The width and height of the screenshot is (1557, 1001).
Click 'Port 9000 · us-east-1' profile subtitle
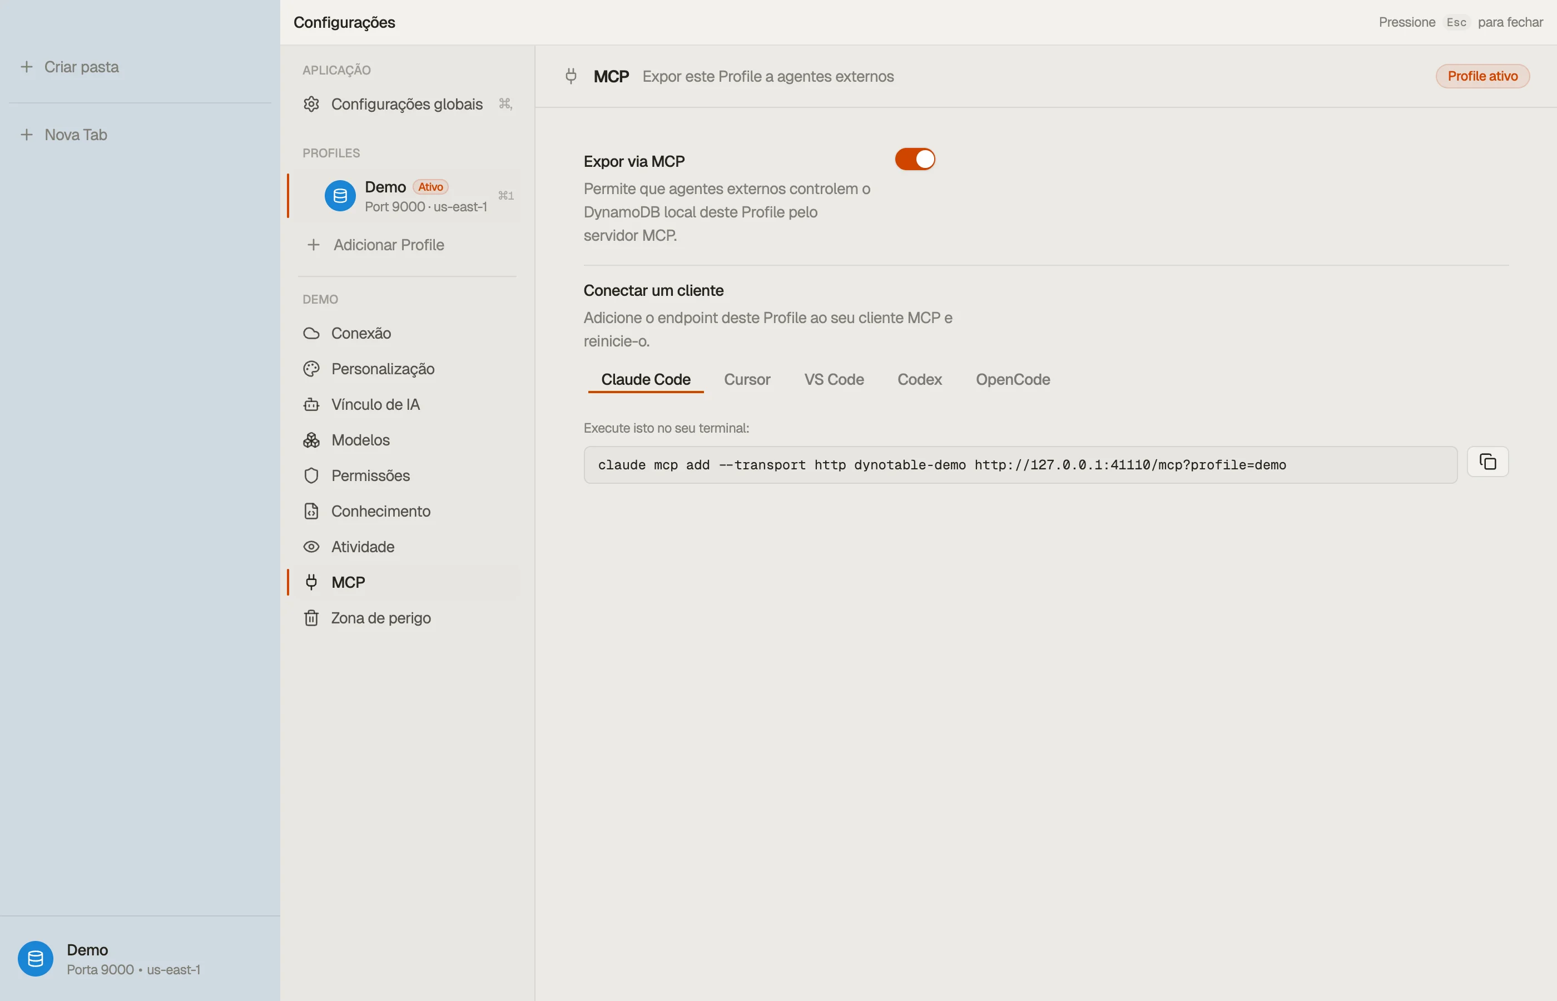coord(425,207)
